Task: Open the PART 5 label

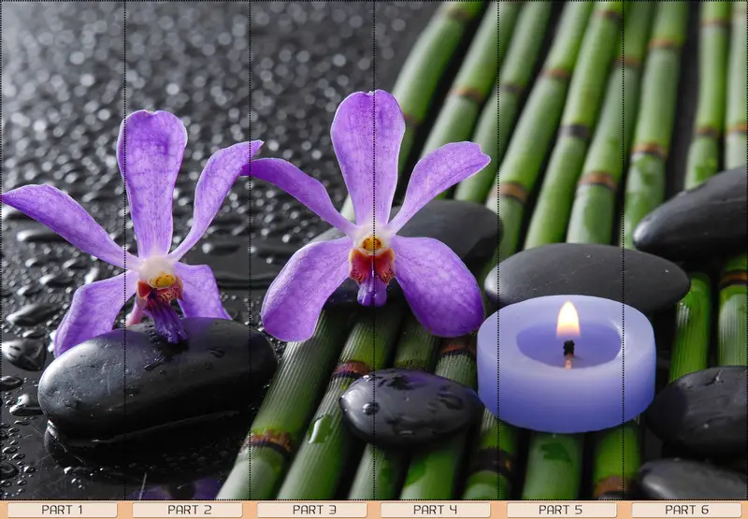Action: click(x=562, y=510)
